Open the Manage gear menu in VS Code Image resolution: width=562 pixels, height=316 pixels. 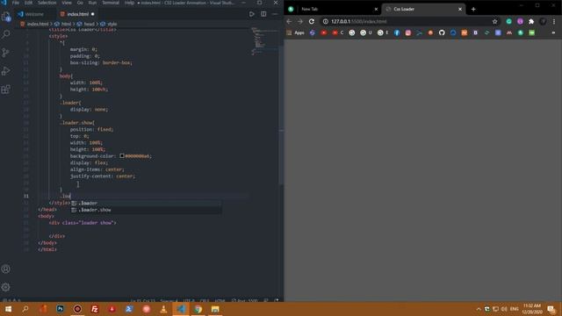click(6, 287)
